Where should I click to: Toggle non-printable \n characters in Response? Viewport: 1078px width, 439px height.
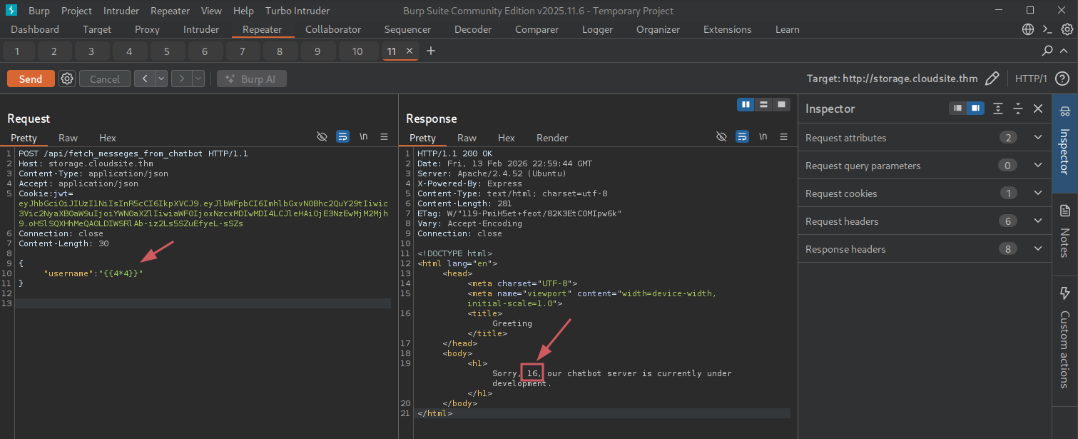coord(763,137)
